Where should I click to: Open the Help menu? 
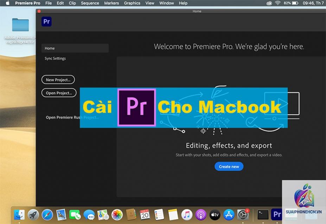[x=183, y=3]
